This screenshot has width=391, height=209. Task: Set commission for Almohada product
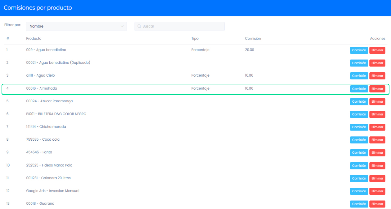point(359,89)
